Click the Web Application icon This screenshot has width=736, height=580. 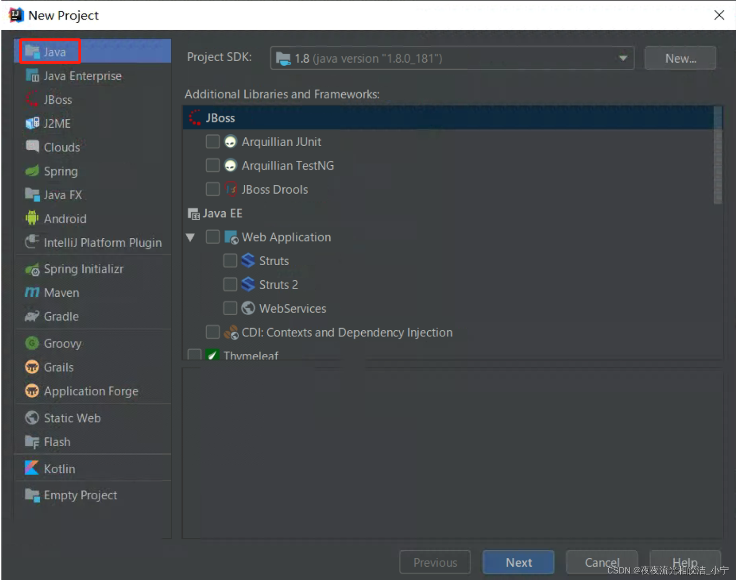(231, 237)
